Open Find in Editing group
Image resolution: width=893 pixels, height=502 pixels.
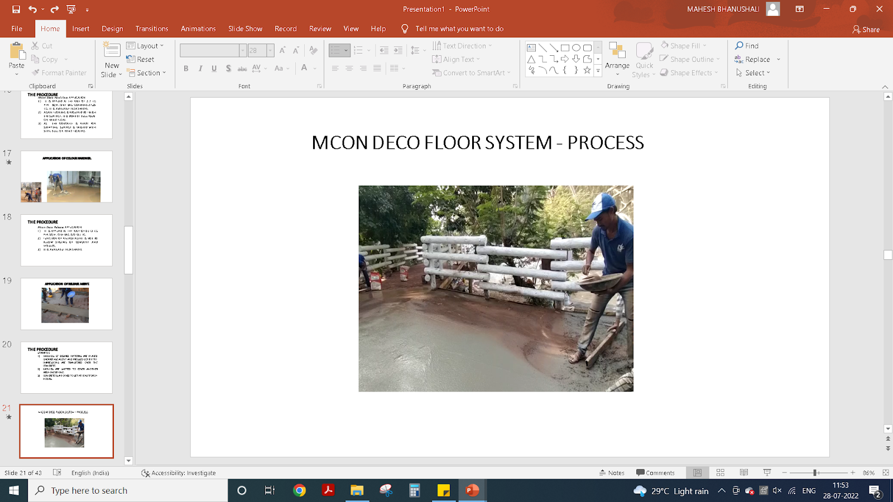(747, 46)
